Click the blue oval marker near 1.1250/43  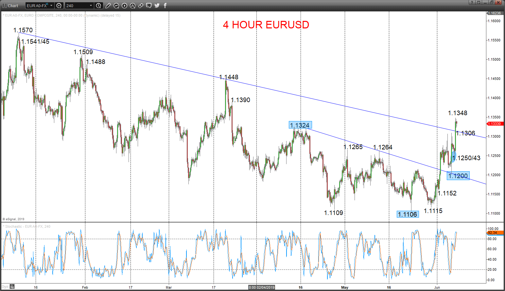pos(454,157)
